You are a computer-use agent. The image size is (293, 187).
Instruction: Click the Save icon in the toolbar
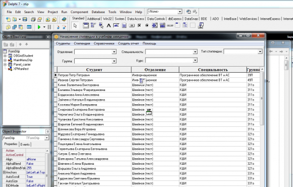click(x=25, y=19)
